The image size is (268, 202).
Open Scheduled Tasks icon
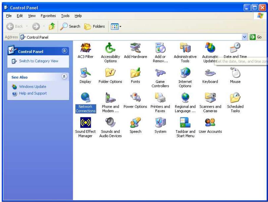[235, 97]
